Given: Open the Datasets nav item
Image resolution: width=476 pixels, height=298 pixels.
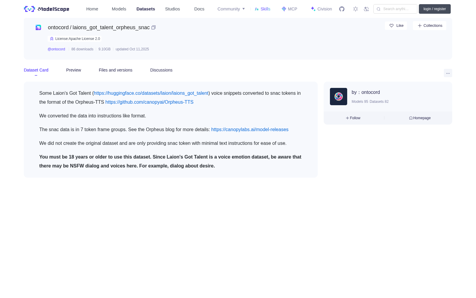Looking at the screenshot, I should click(146, 9).
